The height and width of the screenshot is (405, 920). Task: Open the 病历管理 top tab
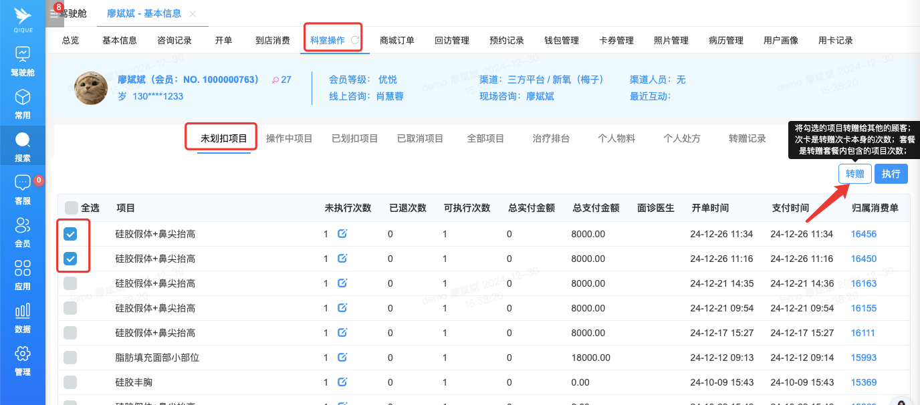[725, 40]
